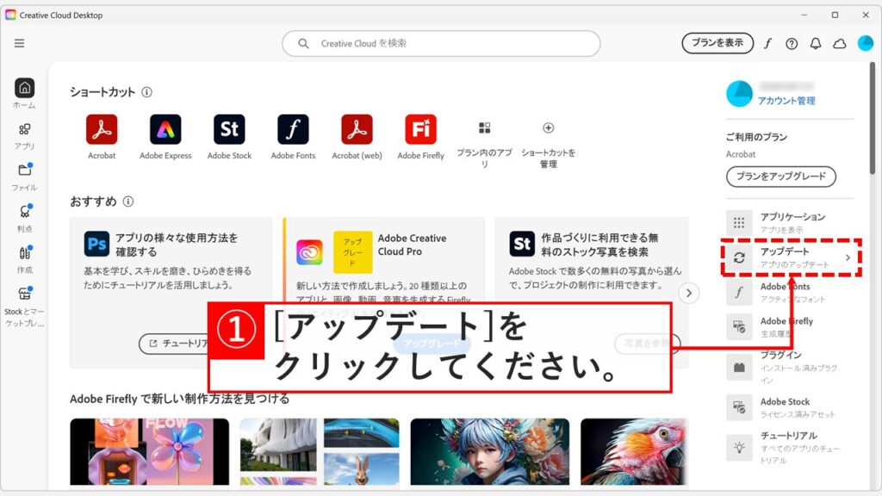The height and width of the screenshot is (496, 882).
Task: Launch Acrobat from the shortcuts
Action: 102,137
